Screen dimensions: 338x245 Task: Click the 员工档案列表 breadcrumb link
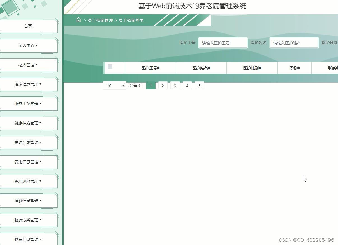click(x=131, y=20)
